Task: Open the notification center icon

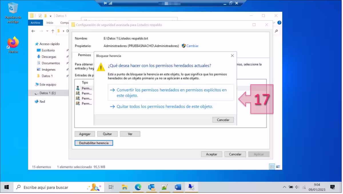Action: [332, 187]
